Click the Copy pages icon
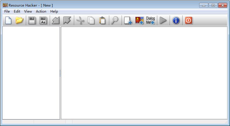This screenshot has width=230, height=126. (x=91, y=20)
